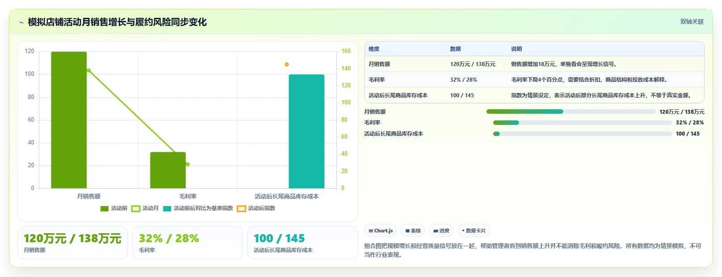Click x-axis label 毛利率
This screenshot has width=722, height=277.
click(188, 196)
